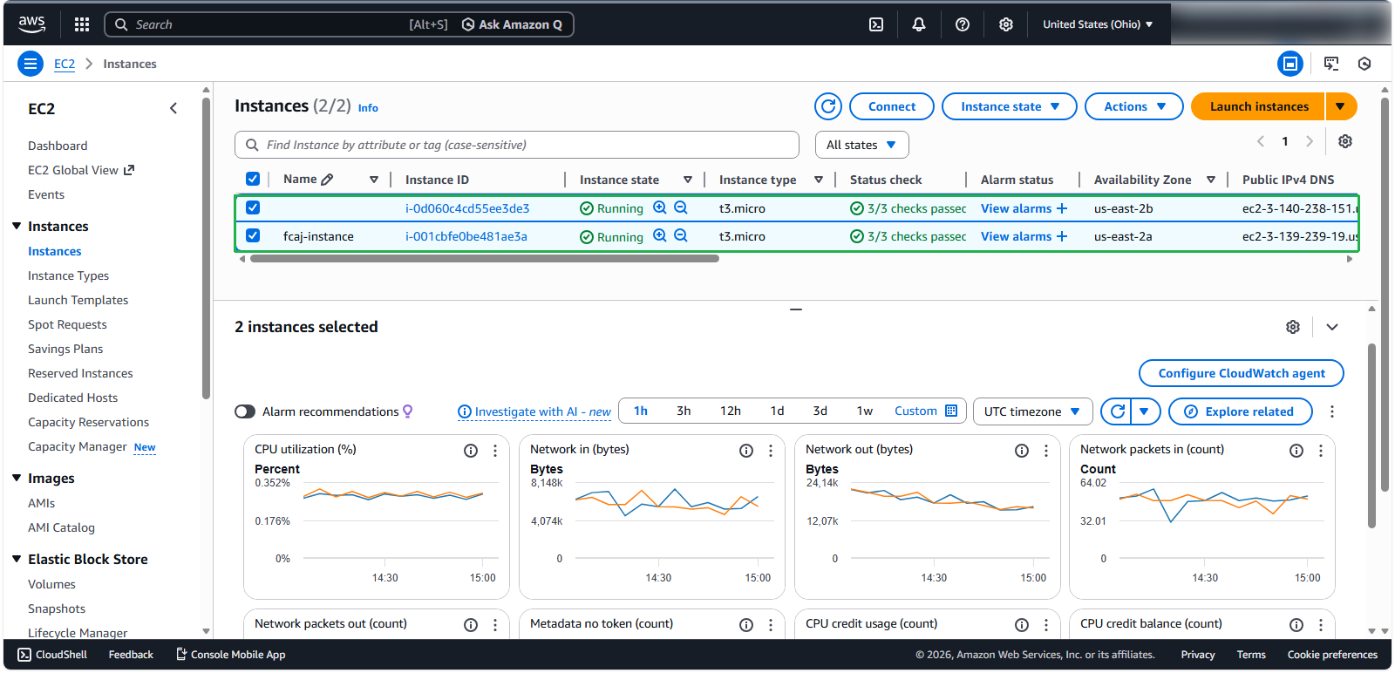This screenshot has height=673, width=1395.
Task: Select the 12h time range
Action: [731, 411]
